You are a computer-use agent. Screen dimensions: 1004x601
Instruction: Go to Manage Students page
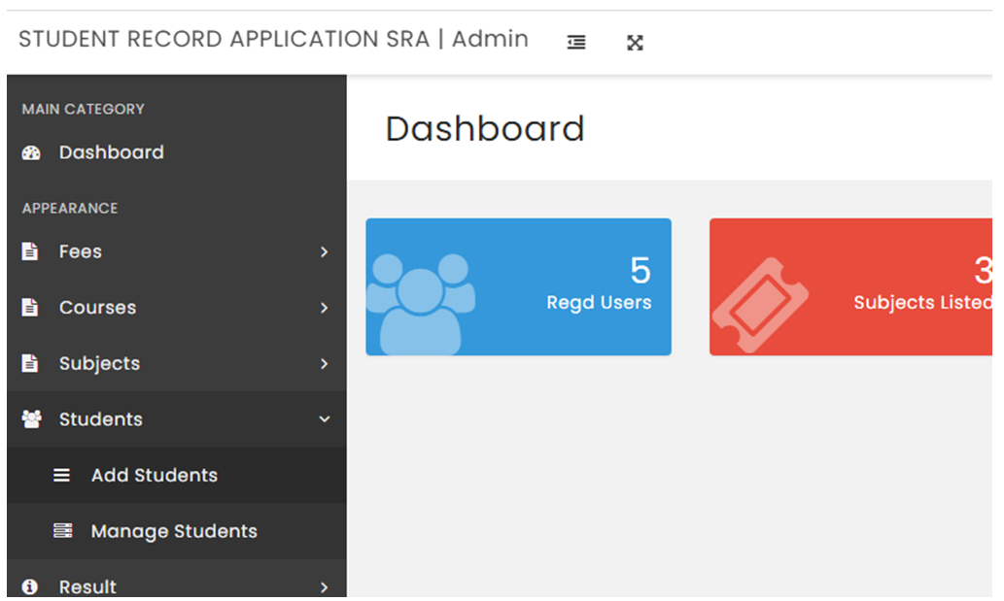pos(177,531)
